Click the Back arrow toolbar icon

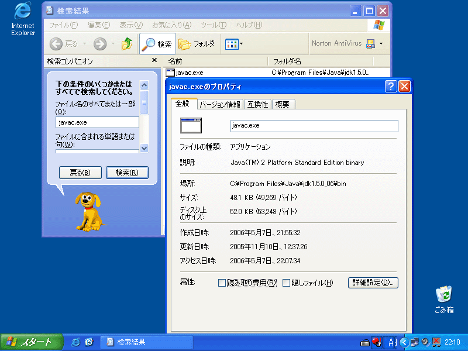(x=57, y=44)
